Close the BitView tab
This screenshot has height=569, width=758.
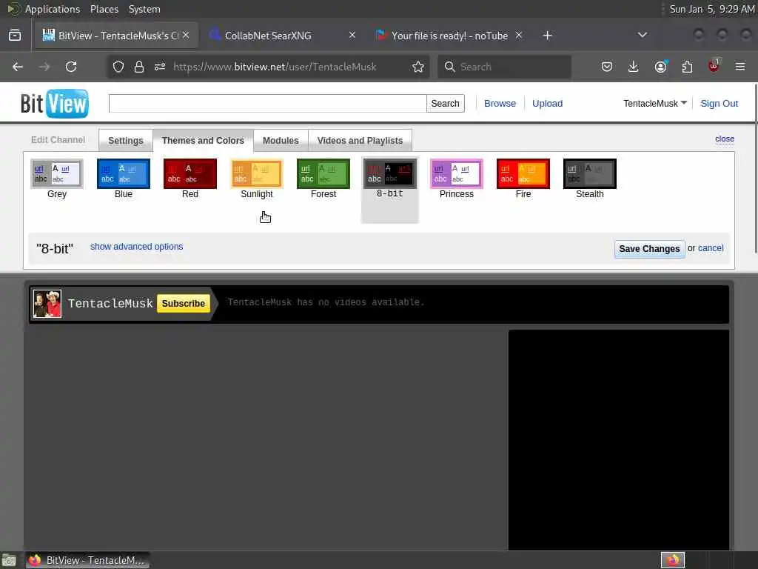(186, 35)
